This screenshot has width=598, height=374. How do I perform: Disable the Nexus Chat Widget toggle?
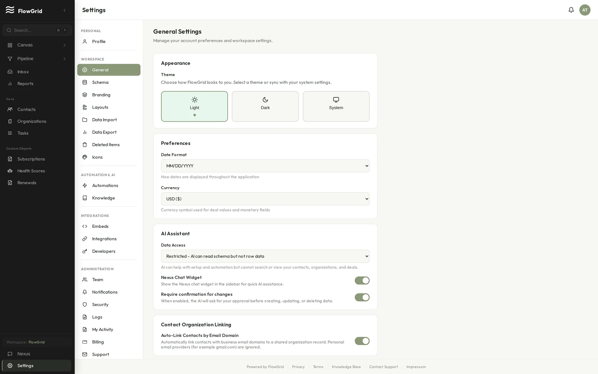[362, 280]
